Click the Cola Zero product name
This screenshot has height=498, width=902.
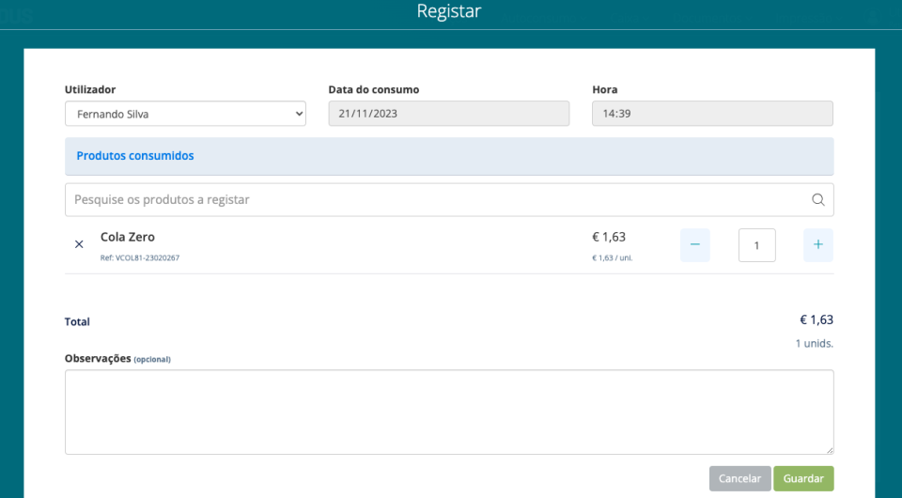click(128, 237)
